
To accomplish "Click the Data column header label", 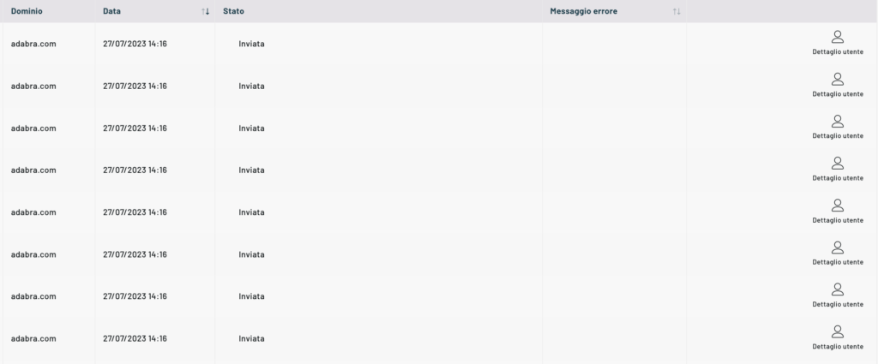I will point(111,11).
